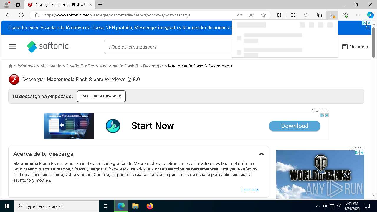Toggle split screen view
The height and width of the screenshot is (212, 377).
coord(293,15)
